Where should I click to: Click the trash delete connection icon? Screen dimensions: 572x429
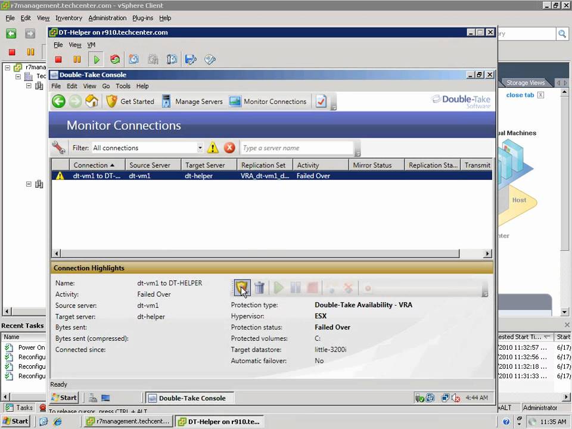[259, 288]
